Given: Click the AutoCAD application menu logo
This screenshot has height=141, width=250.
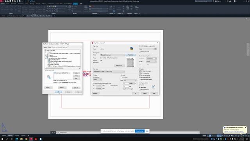Looking at the screenshot, I should [x=2, y=1].
